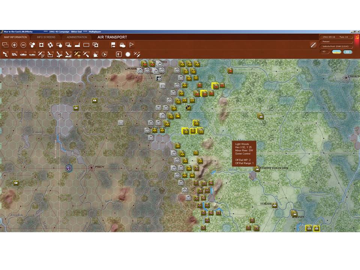Select the MAP INFORMATION tab
The image size is (360, 270).
click(15, 37)
